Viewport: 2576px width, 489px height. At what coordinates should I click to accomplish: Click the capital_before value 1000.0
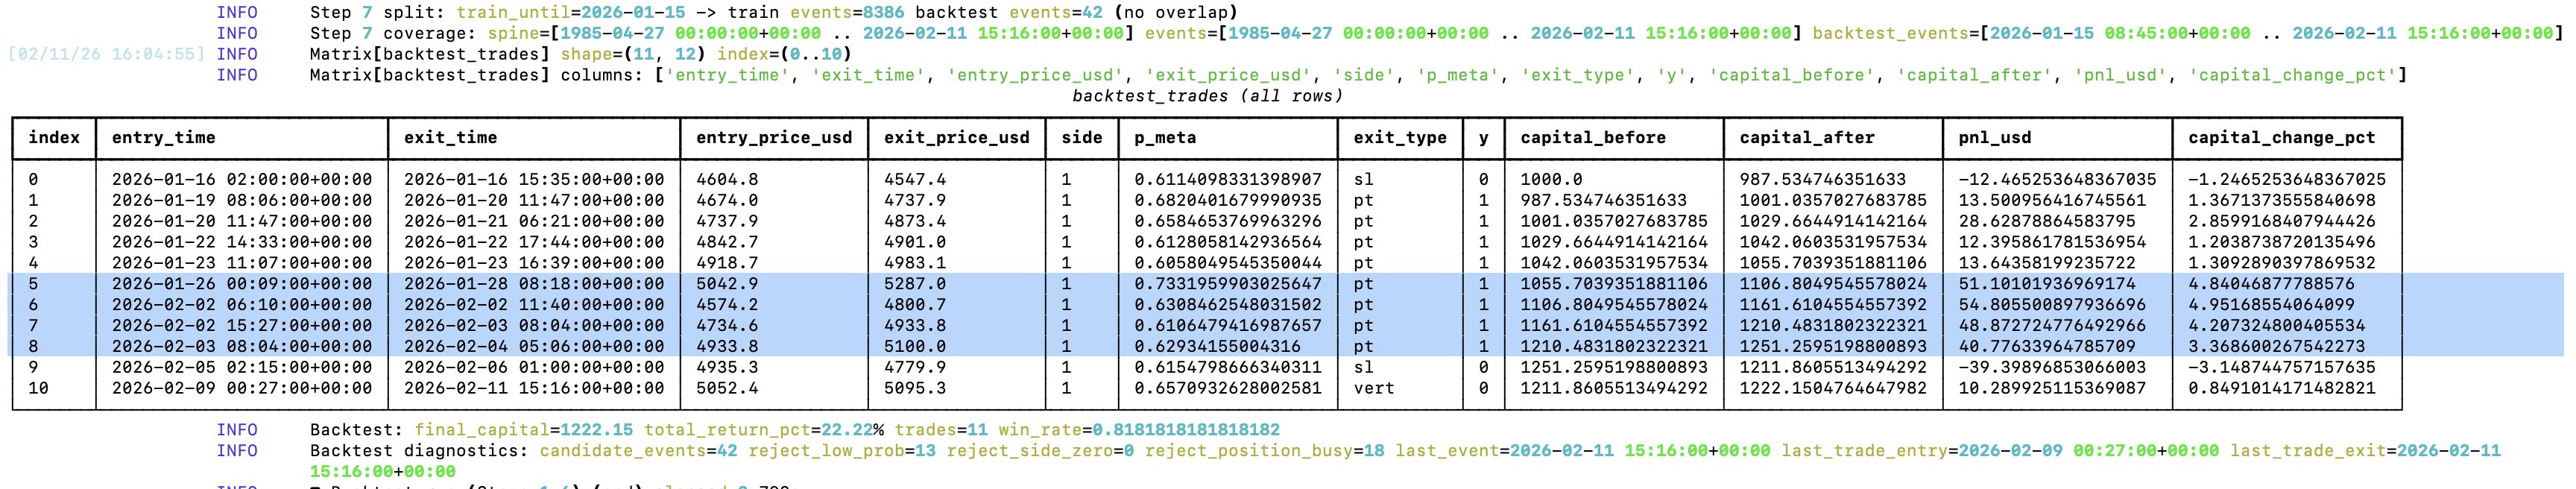1551,180
